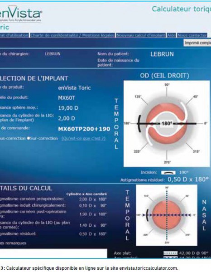This screenshot has width=211, height=272.
Task: Click LIO cylinder at corneal plane 1,40 D x 90°
Action: point(93,225)
